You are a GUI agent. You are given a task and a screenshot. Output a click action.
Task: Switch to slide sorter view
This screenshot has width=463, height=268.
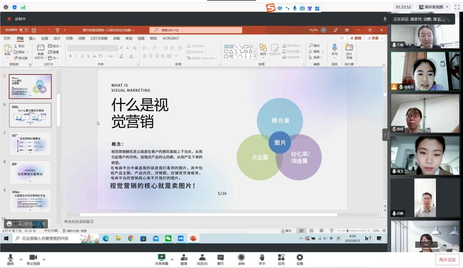pos(312,230)
